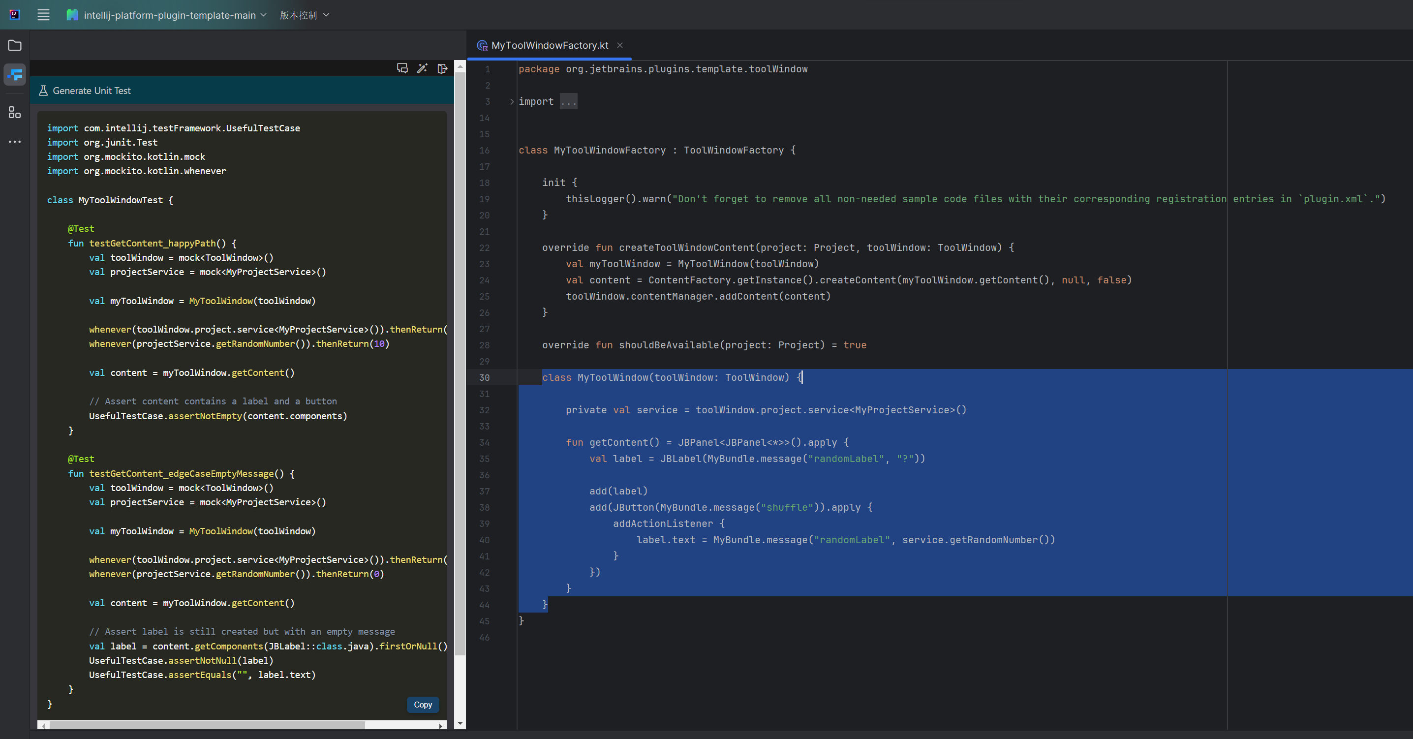
Task: Select the highlighted MyToolWindow class block line 30
Action: 669,376
